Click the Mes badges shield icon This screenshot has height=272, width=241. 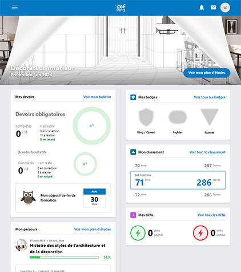click(x=133, y=97)
